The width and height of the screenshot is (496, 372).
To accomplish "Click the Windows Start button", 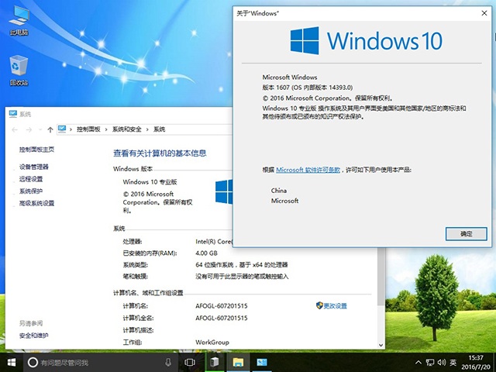I will (x=12, y=362).
